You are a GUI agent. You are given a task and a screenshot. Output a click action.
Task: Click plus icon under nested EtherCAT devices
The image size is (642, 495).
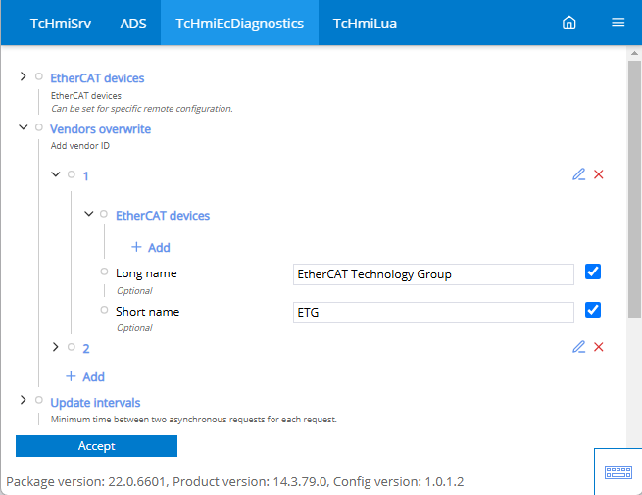(136, 247)
